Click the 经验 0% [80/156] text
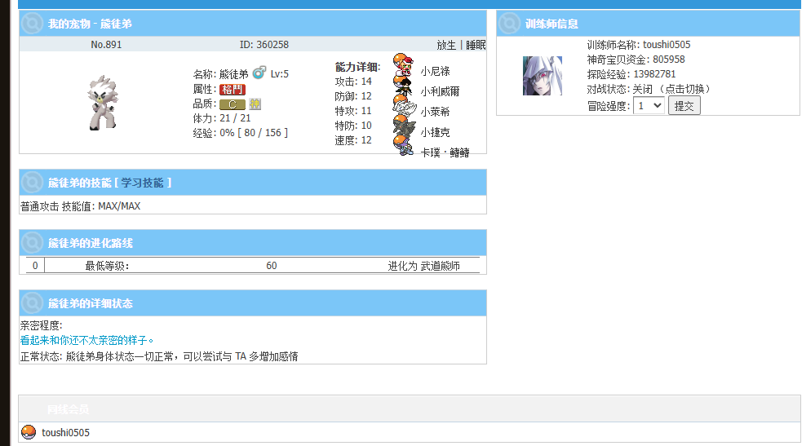The height and width of the screenshot is (446, 806). pyautogui.click(x=240, y=133)
